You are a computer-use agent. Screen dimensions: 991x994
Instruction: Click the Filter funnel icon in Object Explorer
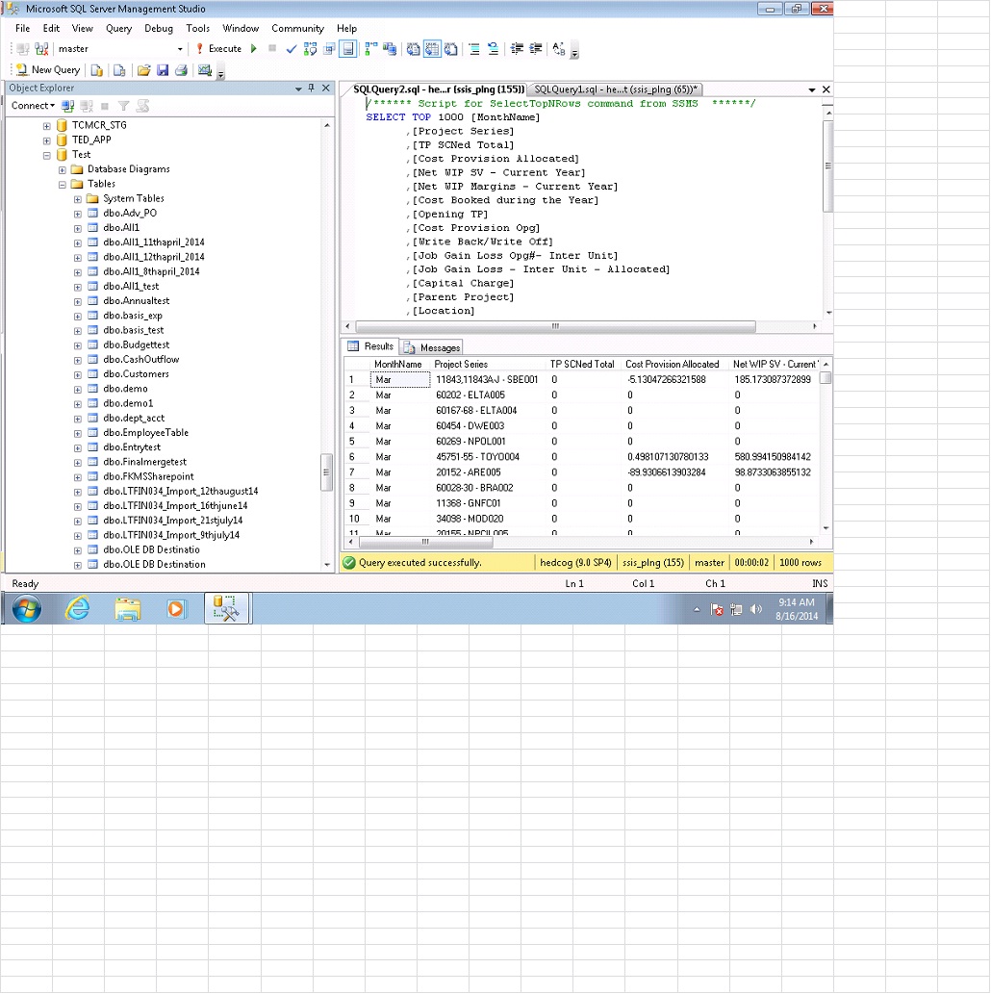coord(124,106)
